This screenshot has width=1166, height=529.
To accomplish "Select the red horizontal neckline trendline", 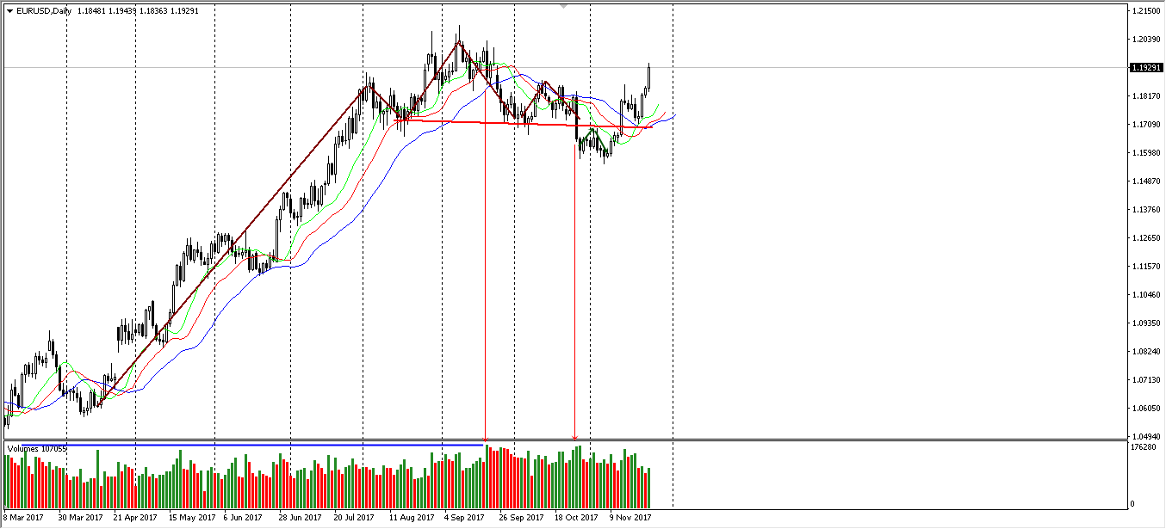I will tap(517, 124).
